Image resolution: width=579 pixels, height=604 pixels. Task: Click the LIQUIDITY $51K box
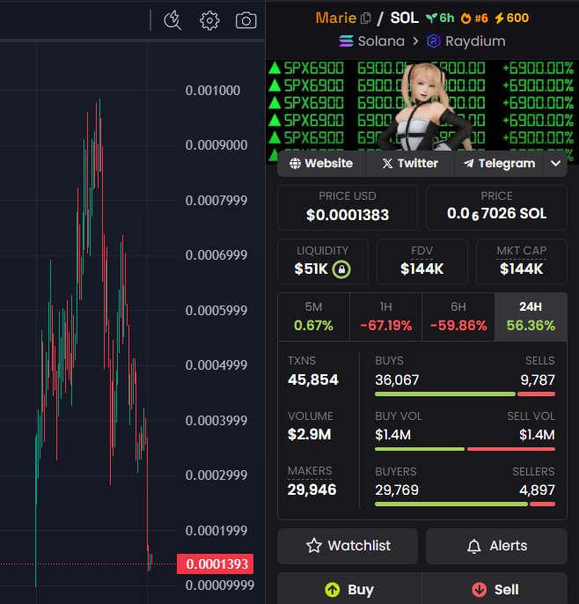(323, 261)
